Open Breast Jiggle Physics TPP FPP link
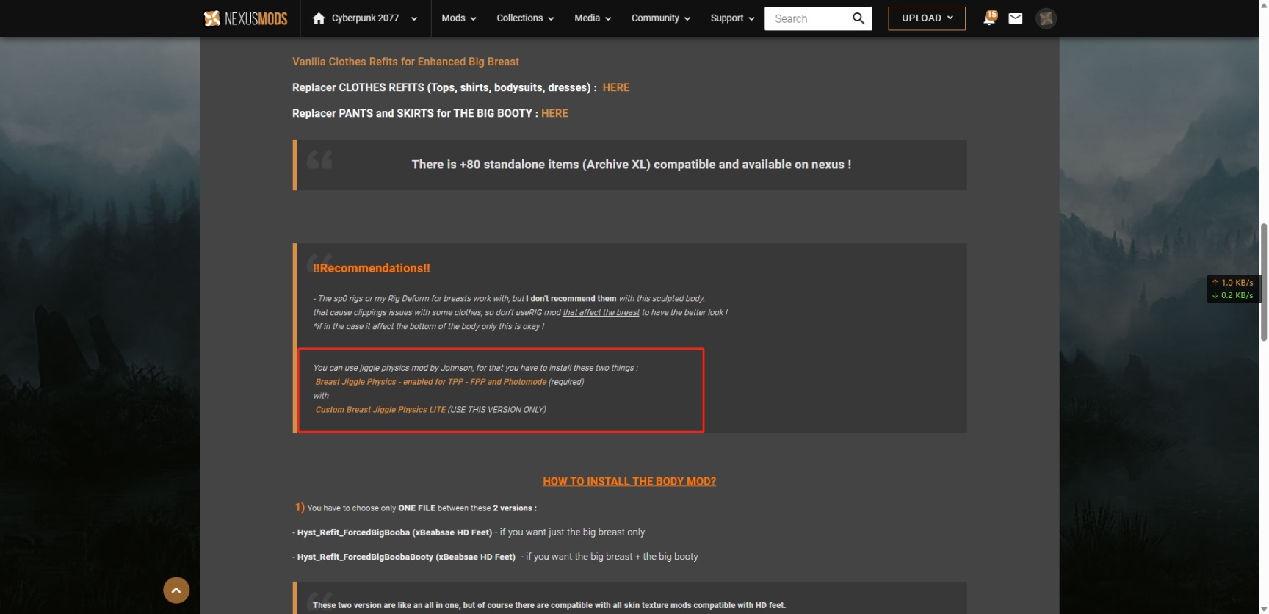 click(431, 382)
